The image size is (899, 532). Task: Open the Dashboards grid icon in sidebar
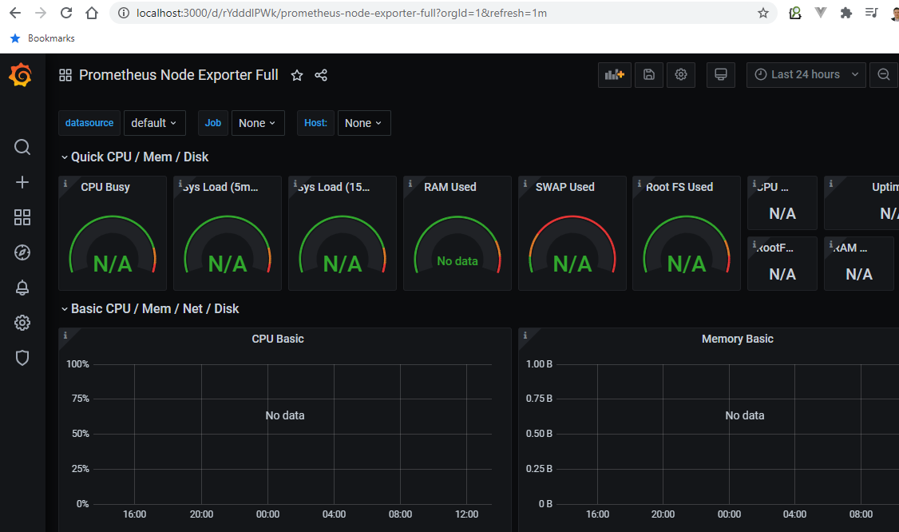(x=22, y=217)
